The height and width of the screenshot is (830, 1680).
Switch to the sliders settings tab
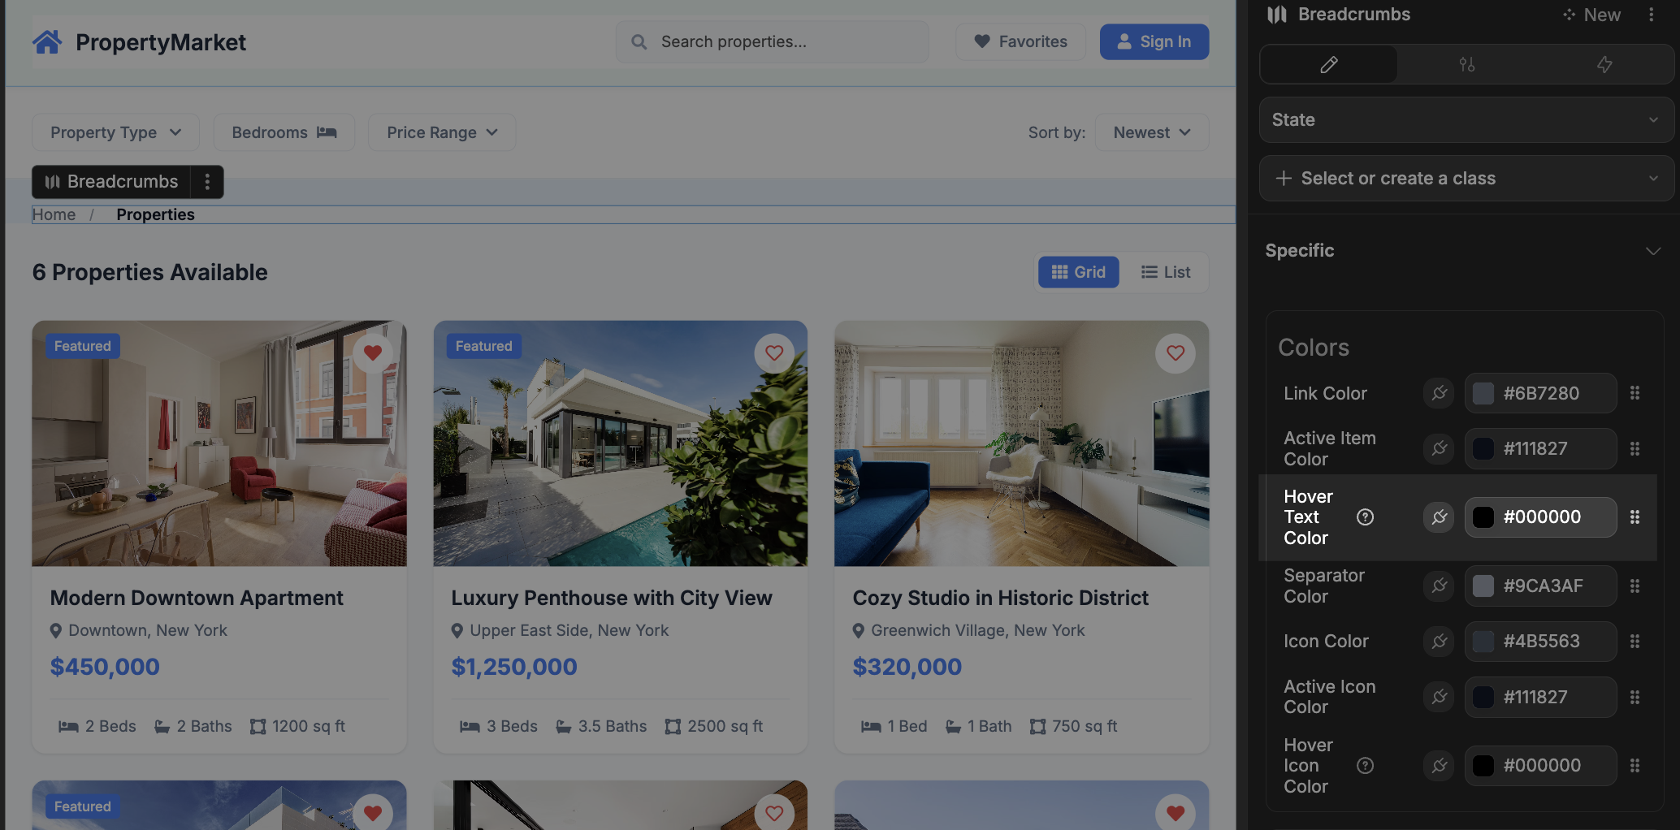coord(1466,64)
